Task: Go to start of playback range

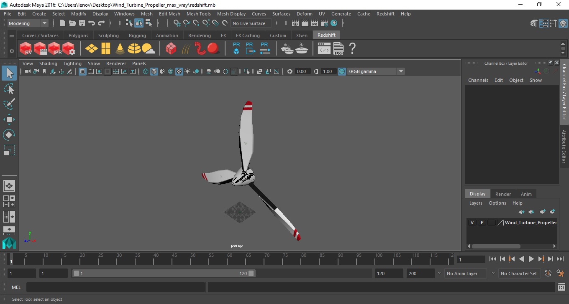Action: (x=493, y=259)
